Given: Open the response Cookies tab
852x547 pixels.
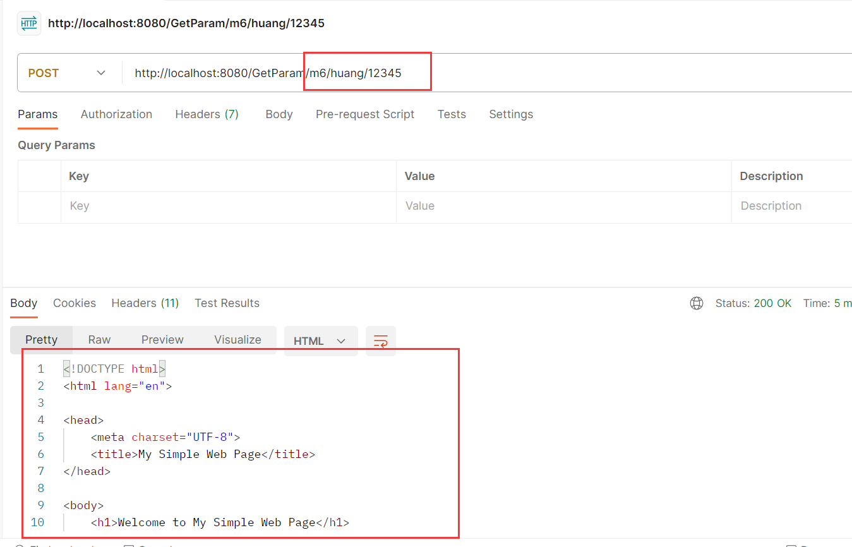Looking at the screenshot, I should tap(75, 303).
